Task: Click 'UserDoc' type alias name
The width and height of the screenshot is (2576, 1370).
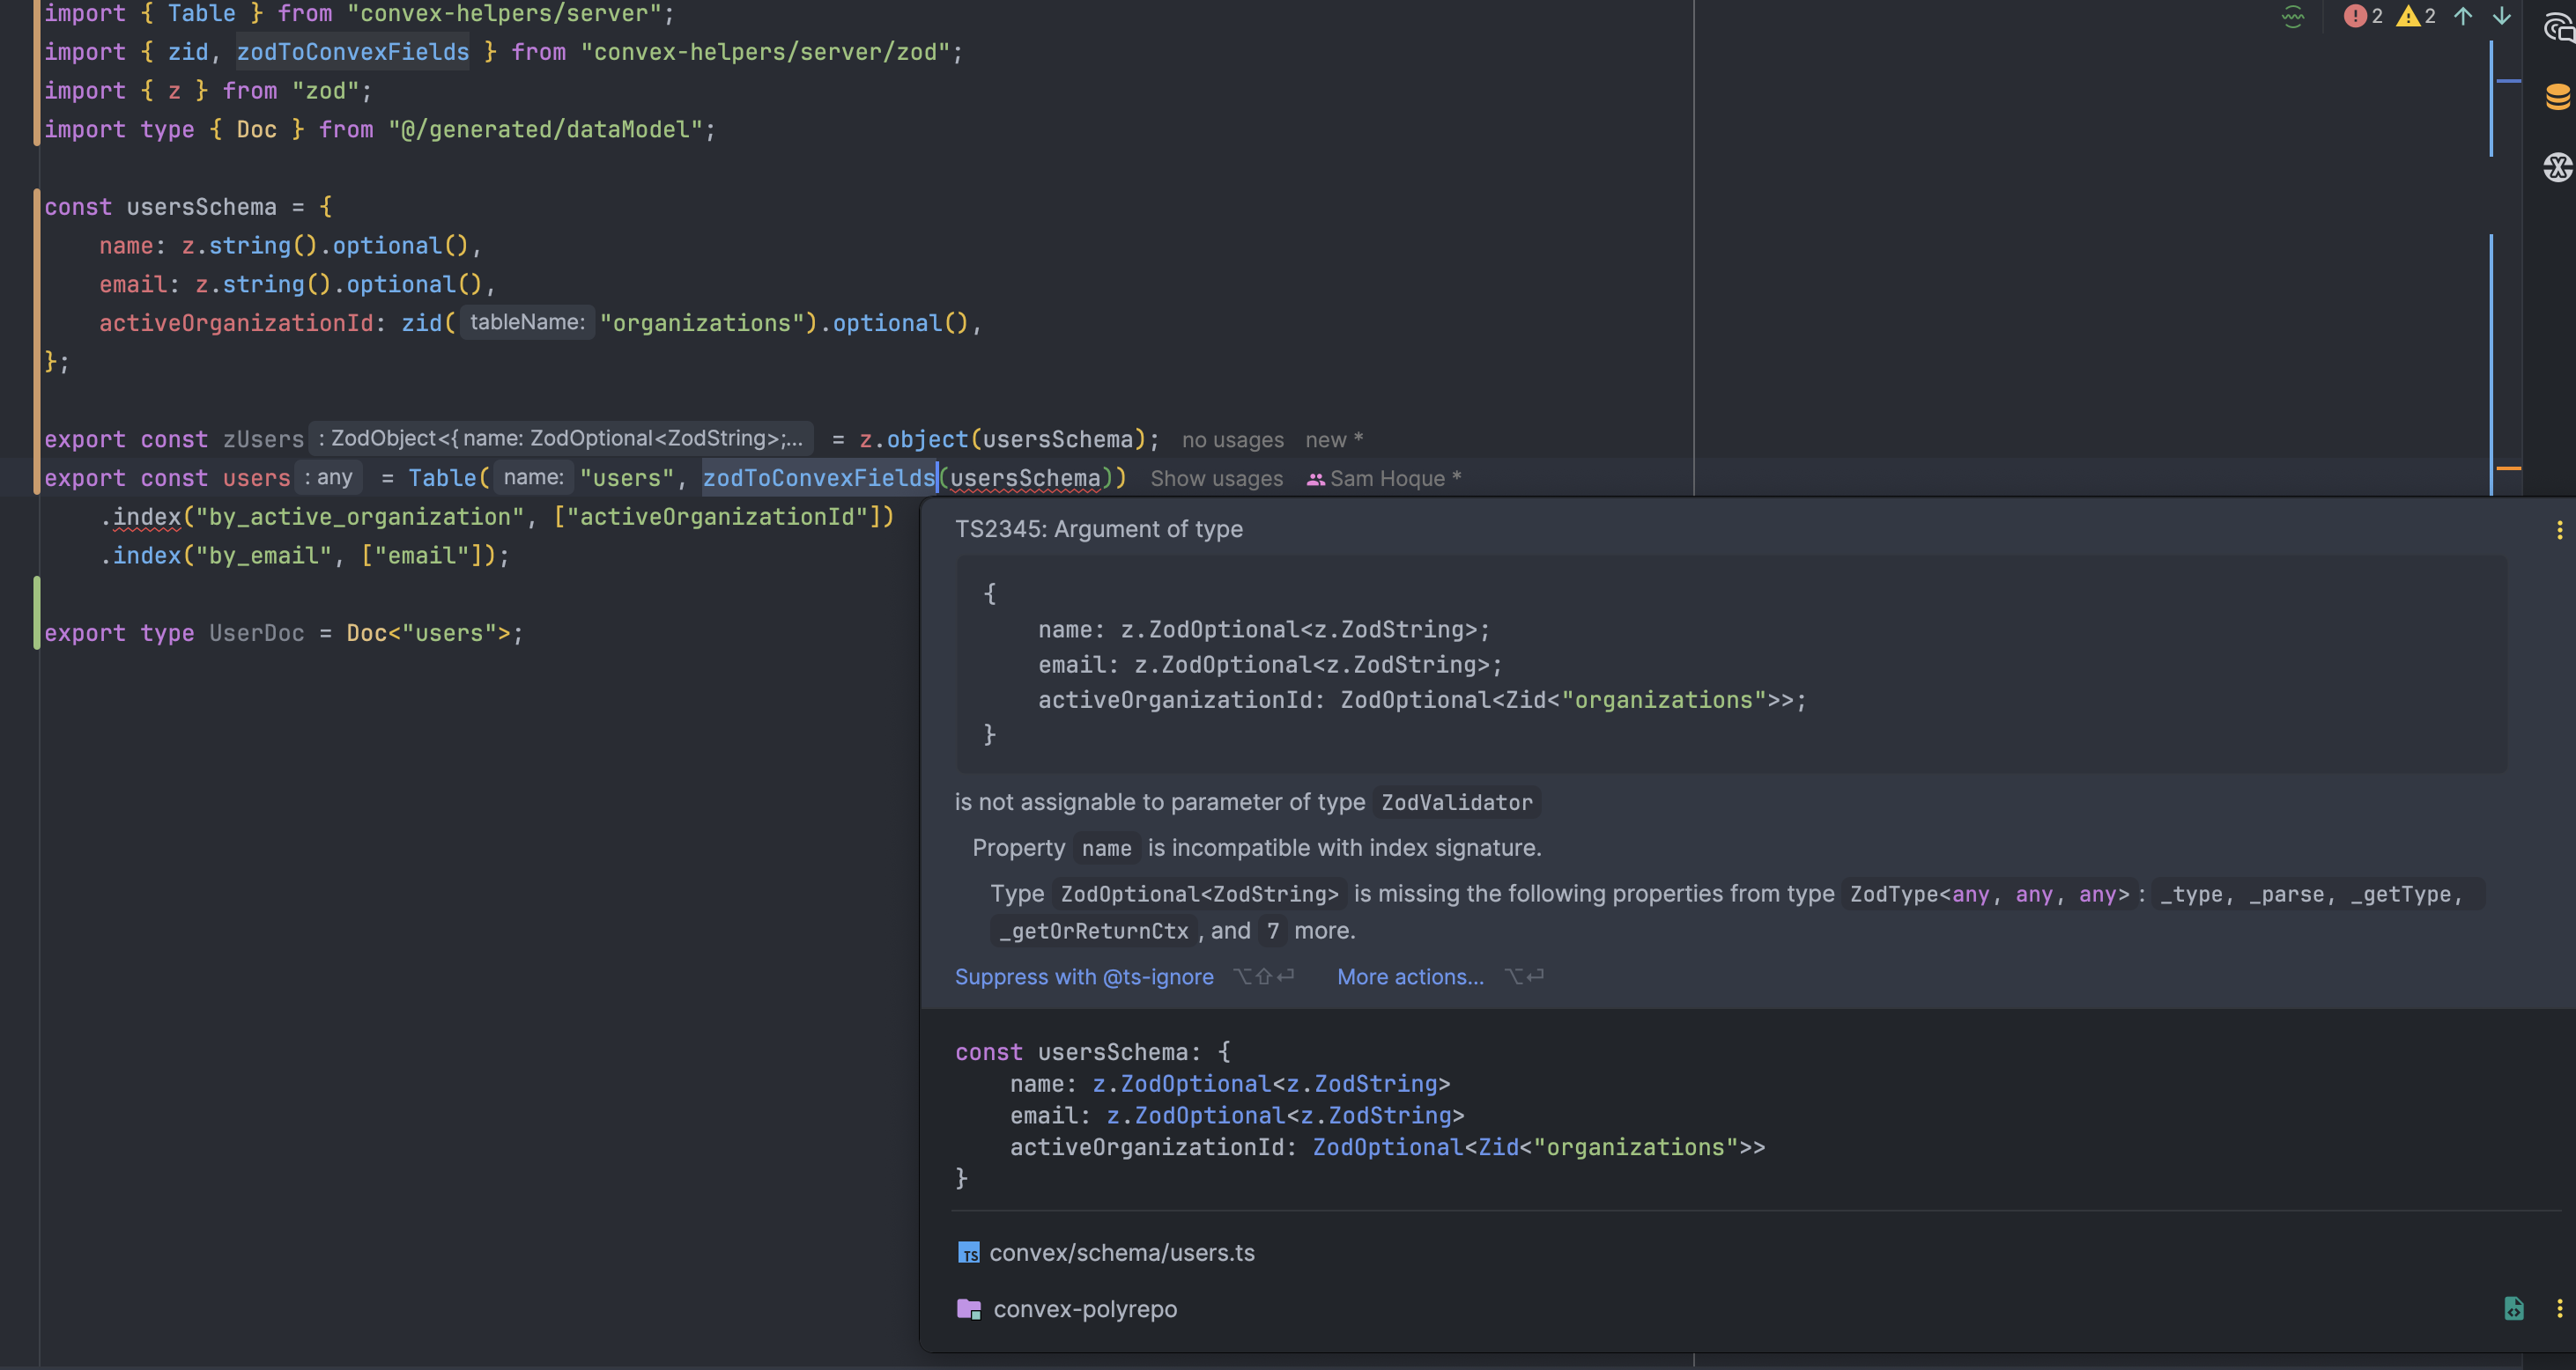Action: pyautogui.click(x=256, y=634)
